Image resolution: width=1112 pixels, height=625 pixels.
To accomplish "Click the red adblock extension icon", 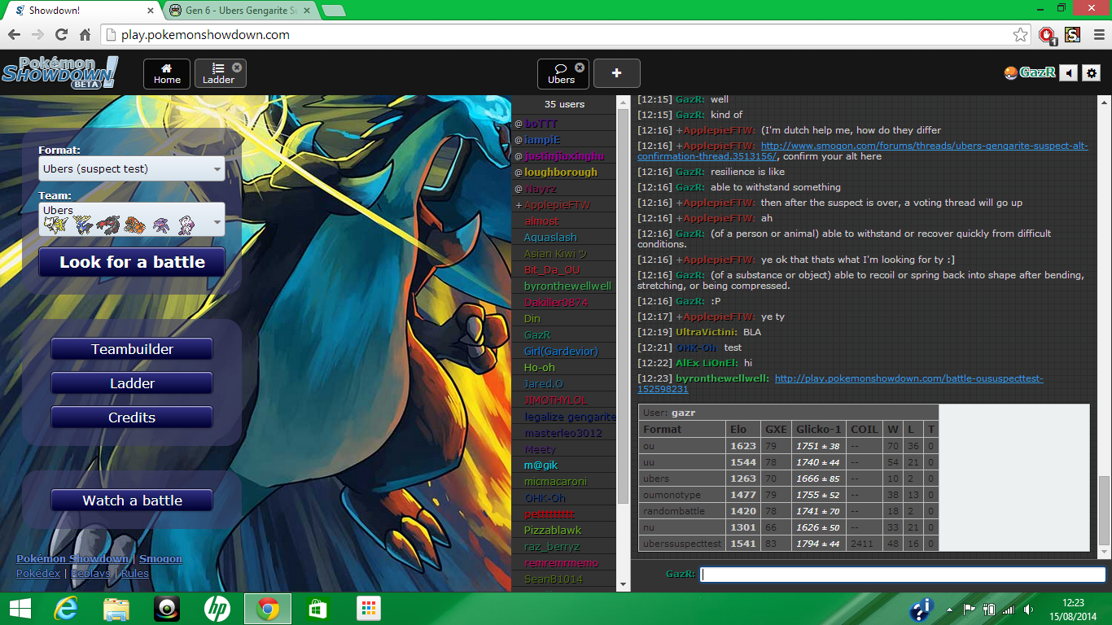I will 1048,35.
